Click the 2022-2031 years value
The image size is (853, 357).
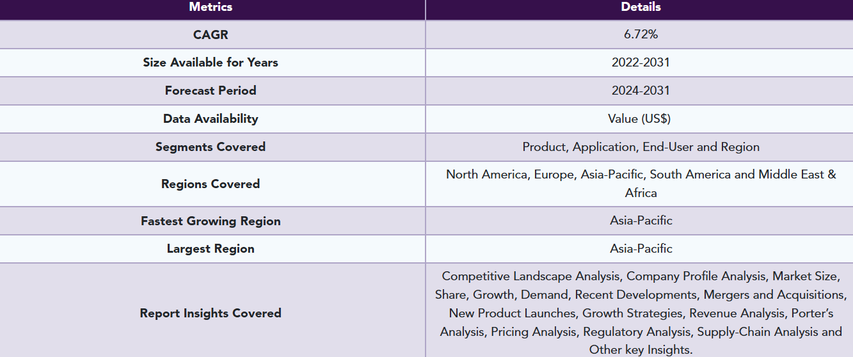point(641,63)
